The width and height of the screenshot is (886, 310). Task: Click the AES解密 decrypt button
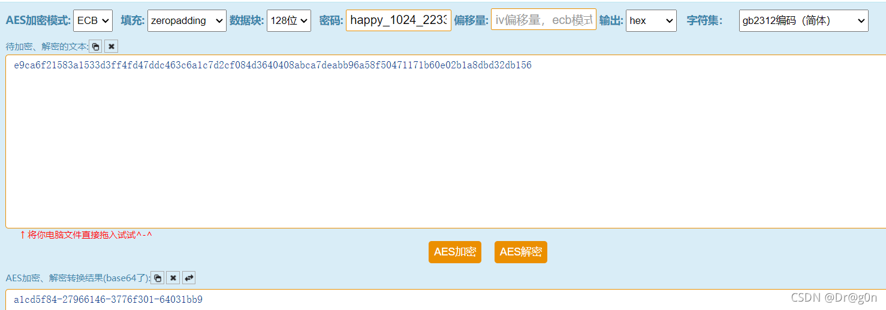521,252
